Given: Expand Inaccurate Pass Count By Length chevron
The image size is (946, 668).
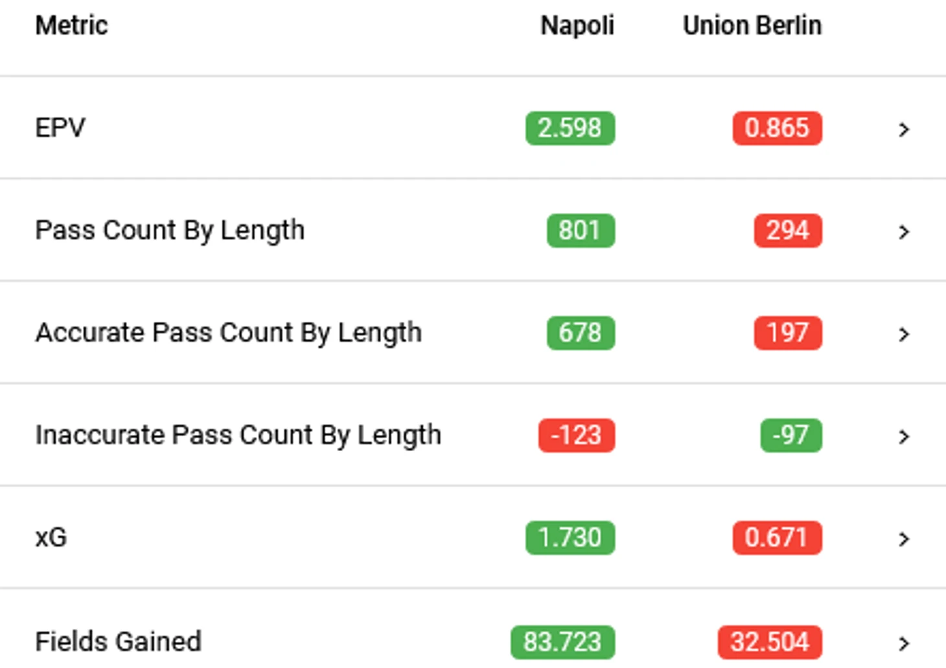Looking at the screenshot, I should [904, 437].
